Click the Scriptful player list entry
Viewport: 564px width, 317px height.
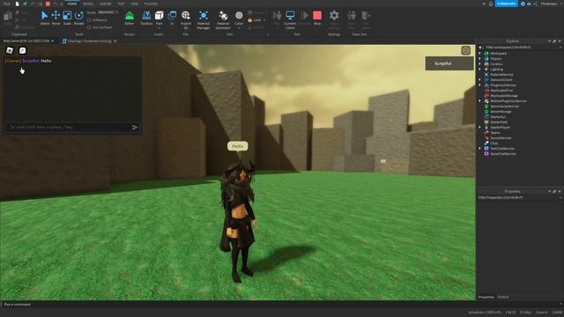click(449, 63)
